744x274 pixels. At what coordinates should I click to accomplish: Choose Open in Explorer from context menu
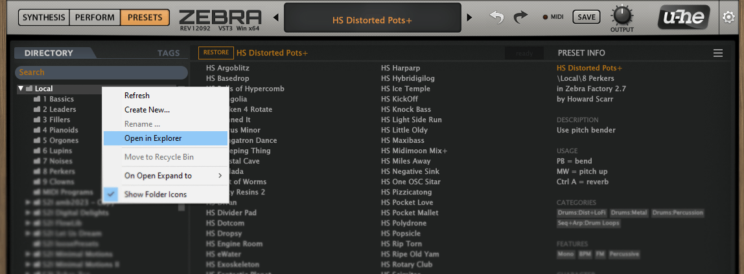point(153,138)
